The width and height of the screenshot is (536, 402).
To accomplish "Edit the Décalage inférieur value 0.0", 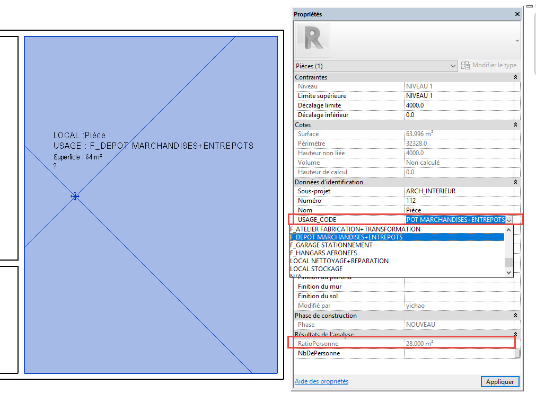I will (459, 115).
